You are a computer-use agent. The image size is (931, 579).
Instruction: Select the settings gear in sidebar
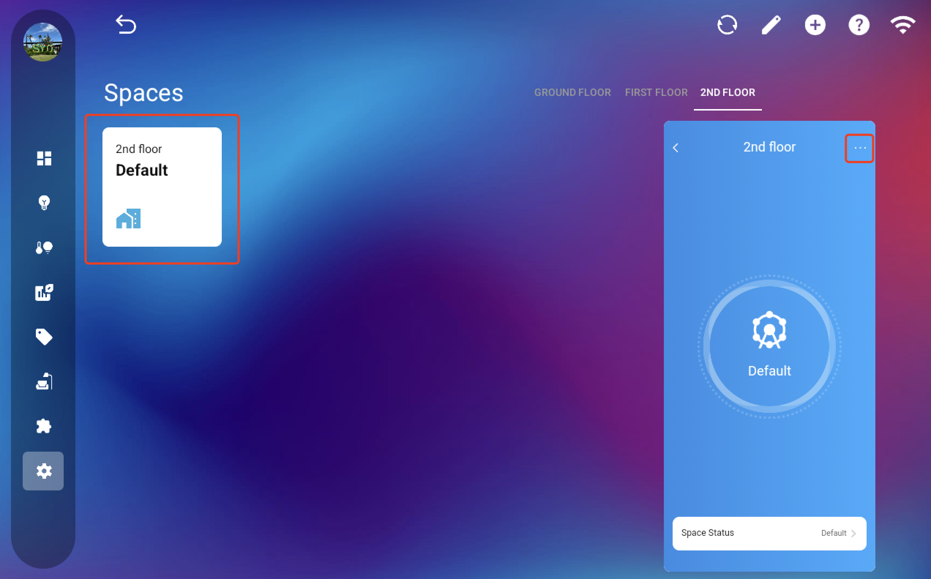coord(43,471)
